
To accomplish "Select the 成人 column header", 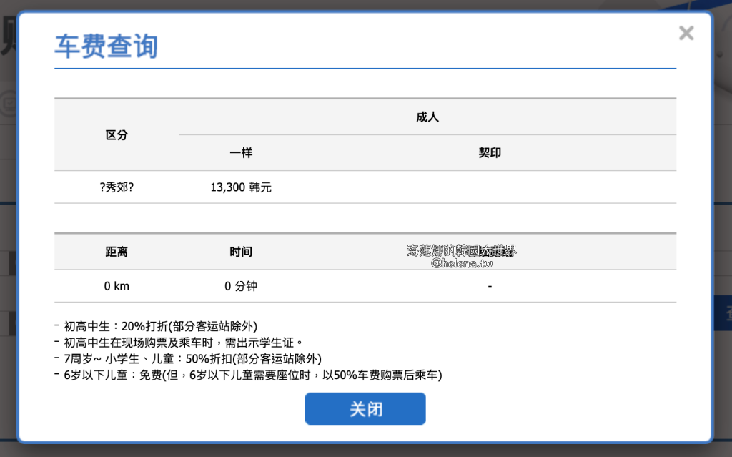I will [x=427, y=117].
